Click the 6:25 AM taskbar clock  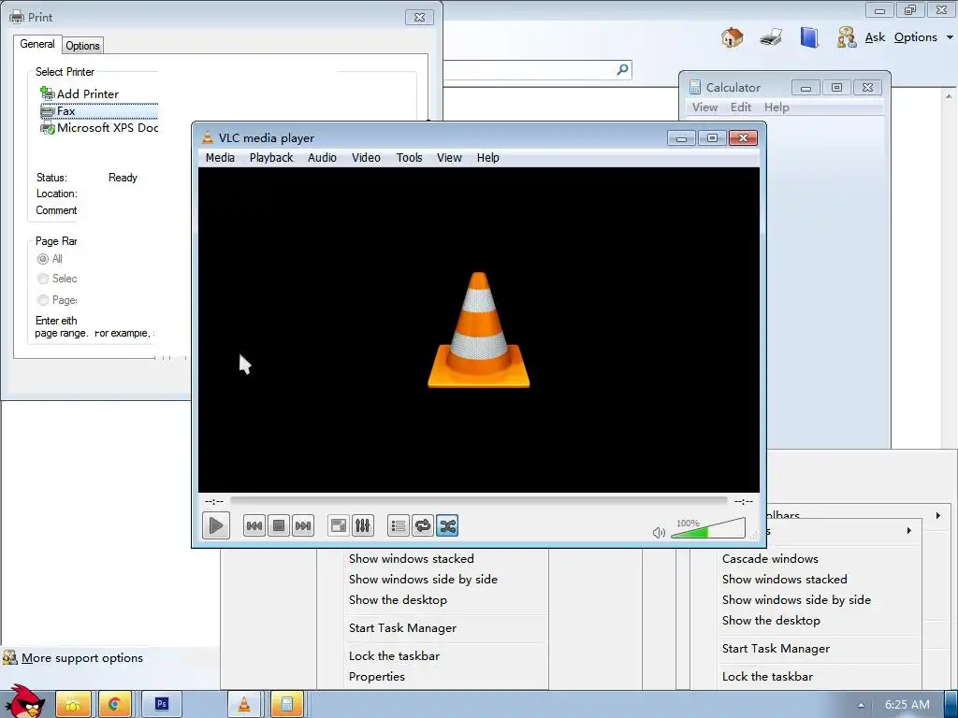point(907,705)
